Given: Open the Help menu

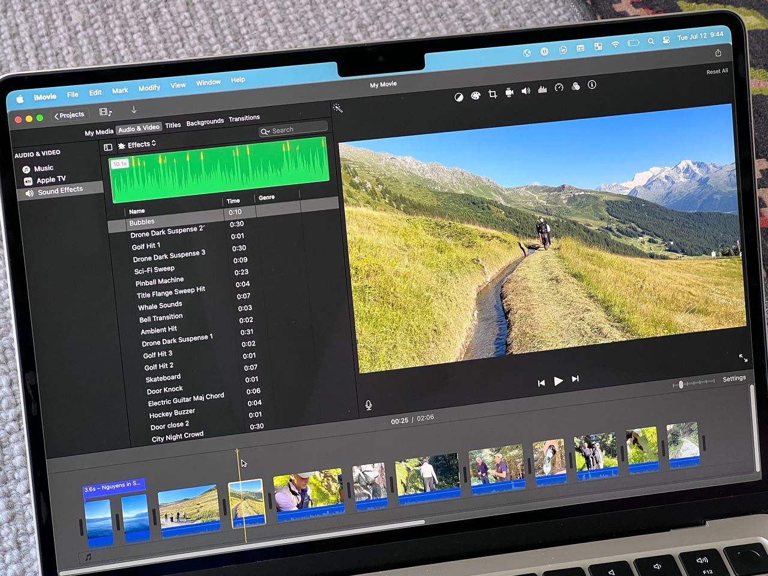Looking at the screenshot, I should coord(238,80).
